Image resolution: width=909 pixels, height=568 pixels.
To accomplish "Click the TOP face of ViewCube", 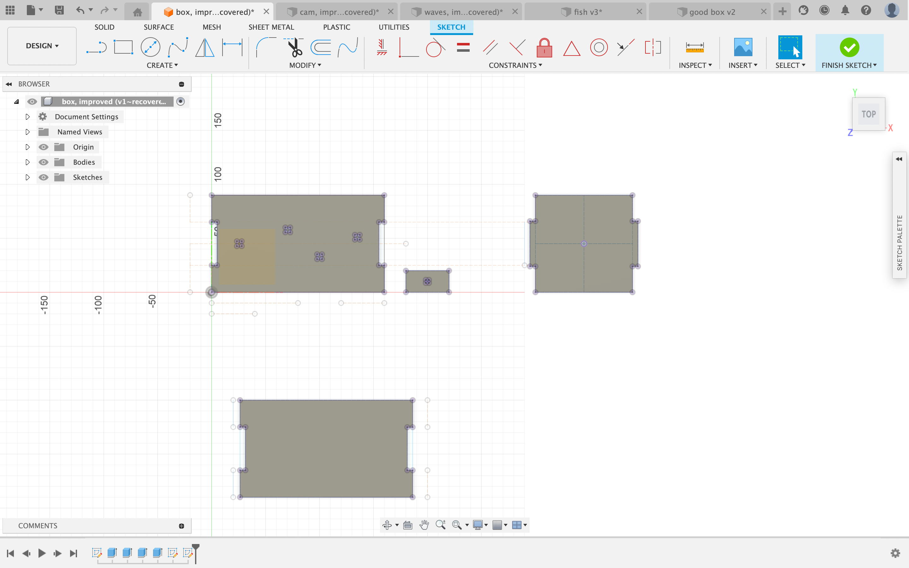I will 868,114.
